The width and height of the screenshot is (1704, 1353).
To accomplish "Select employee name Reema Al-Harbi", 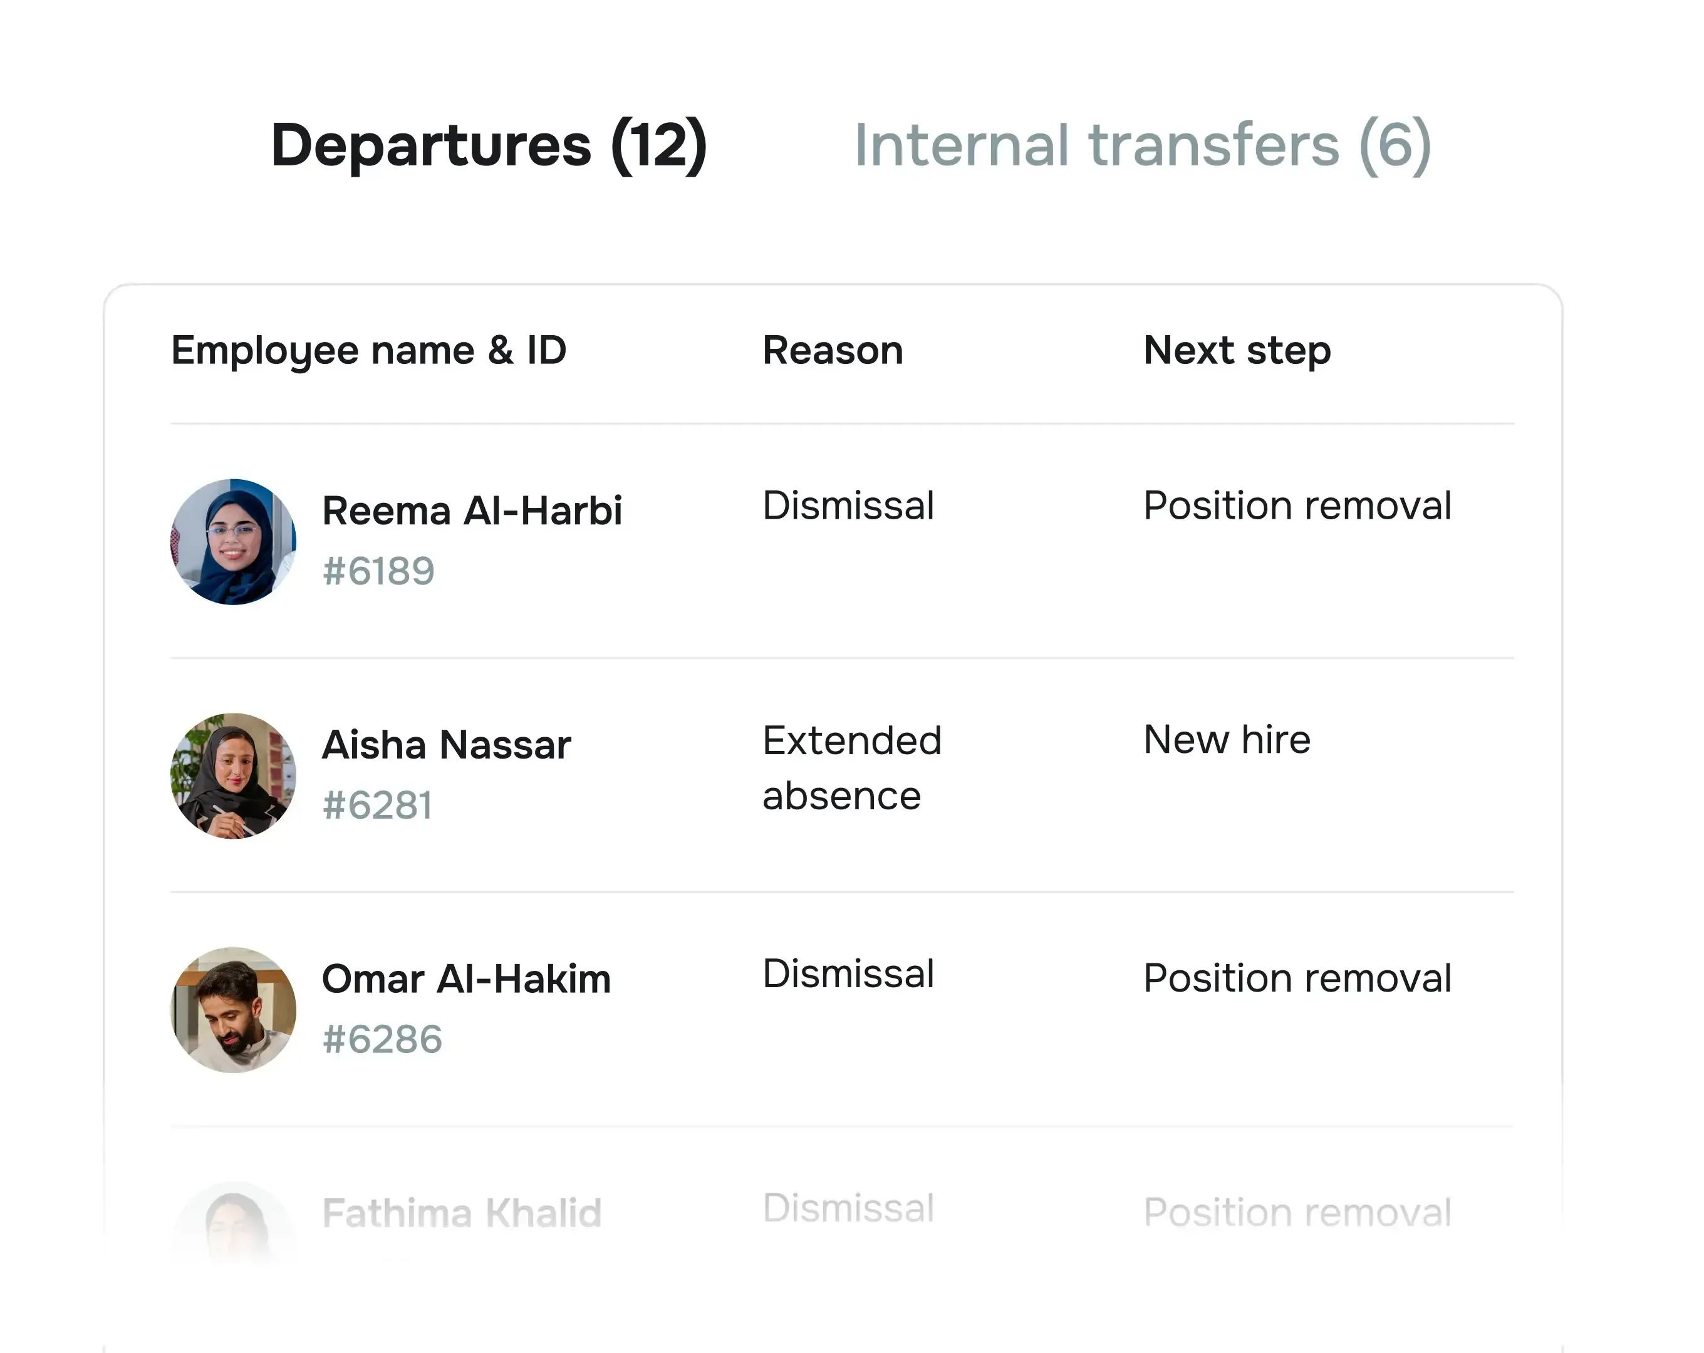I will pyautogui.click(x=472, y=511).
